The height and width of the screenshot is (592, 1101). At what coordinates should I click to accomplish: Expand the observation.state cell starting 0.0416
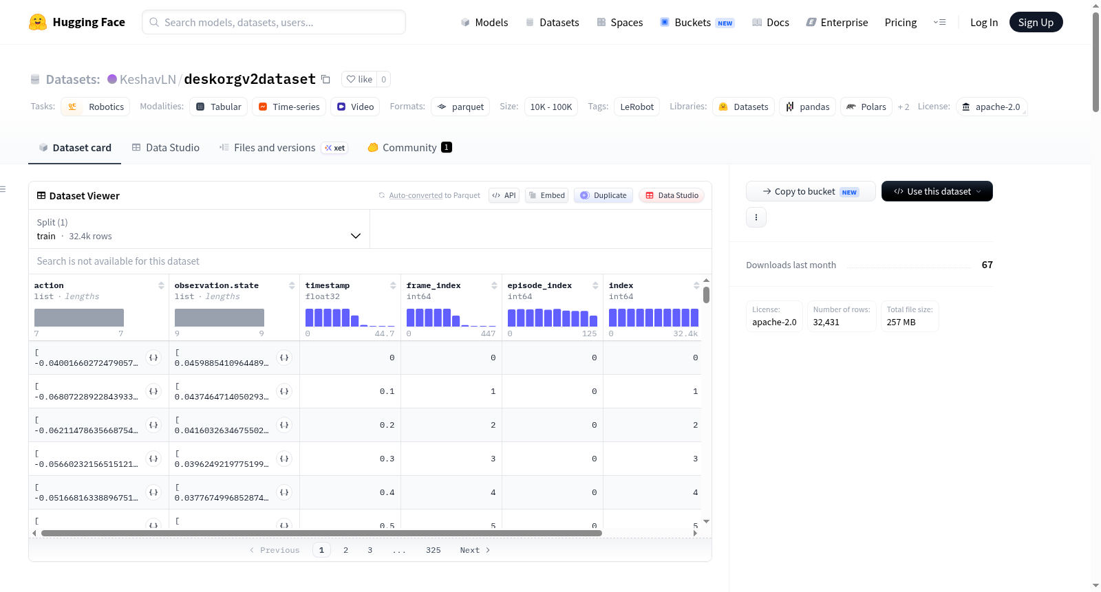(x=284, y=425)
